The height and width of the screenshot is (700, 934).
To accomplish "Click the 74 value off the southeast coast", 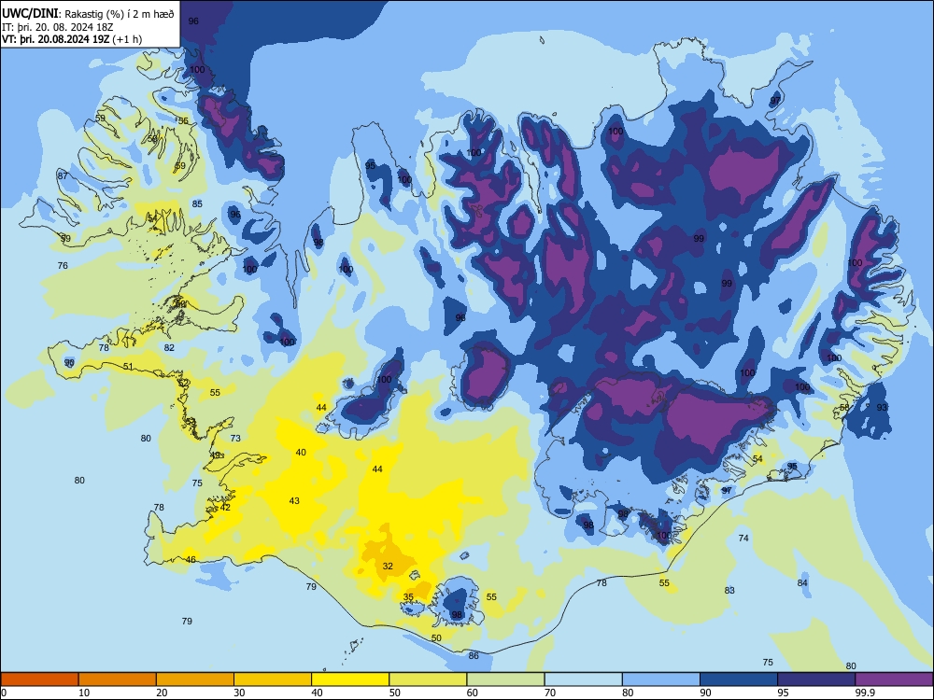I will [x=743, y=539].
